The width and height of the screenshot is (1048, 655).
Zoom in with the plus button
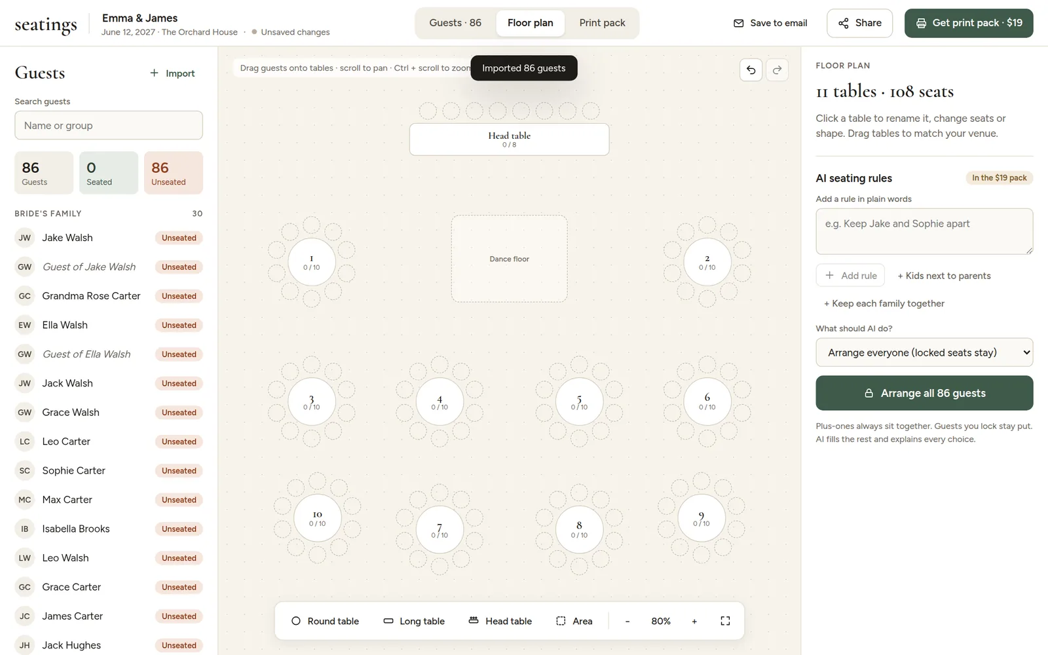tap(694, 621)
